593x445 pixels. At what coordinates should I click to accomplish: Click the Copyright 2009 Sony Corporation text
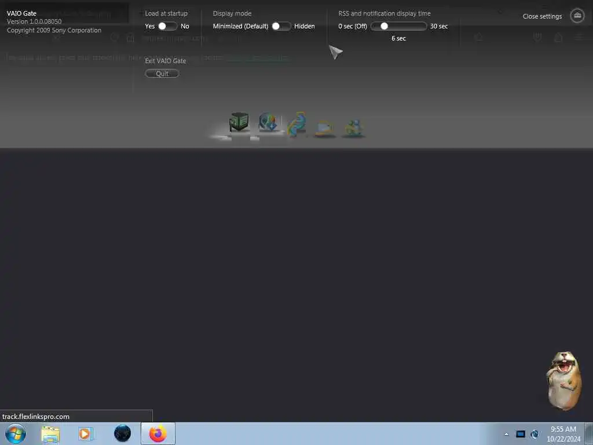tap(54, 30)
